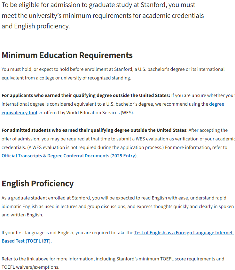This screenshot has height=270, width=235.
Task: Open the "equivalency tool" underlined link text
Action: coord(19,113)
